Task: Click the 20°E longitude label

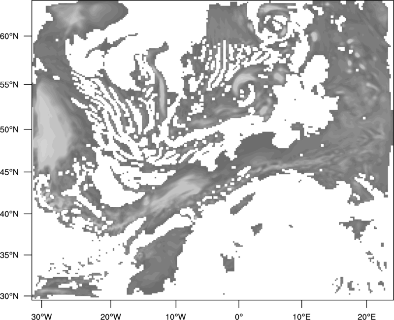Action: (x=366, y=317)
